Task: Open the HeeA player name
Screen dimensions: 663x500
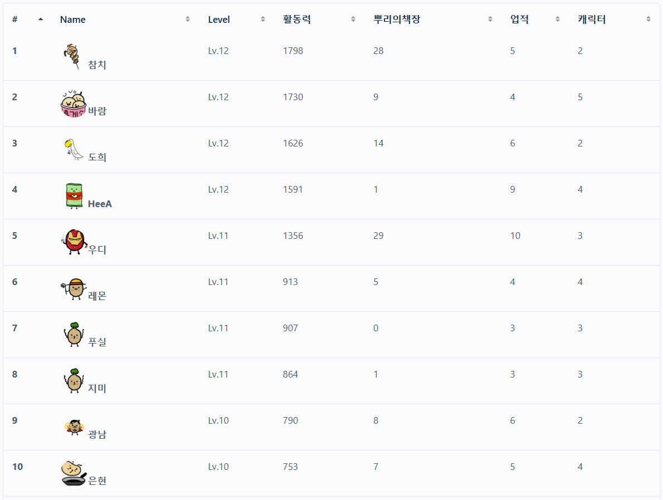Action: (x=100, y=204)
